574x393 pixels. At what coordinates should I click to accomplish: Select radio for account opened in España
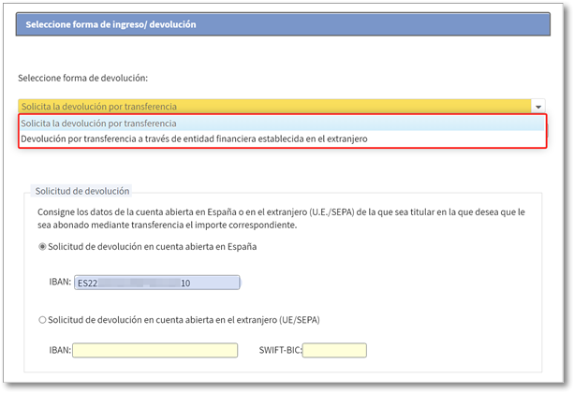(x=42, y=247)
